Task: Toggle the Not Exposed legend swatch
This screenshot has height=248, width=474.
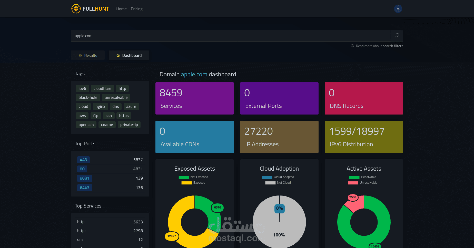Action: (x=184, y=177)
